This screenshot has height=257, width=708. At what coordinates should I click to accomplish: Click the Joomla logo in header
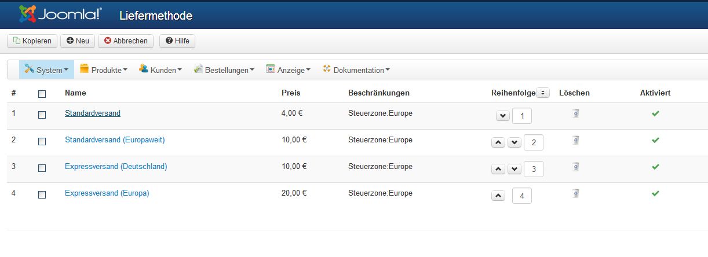(60, 14)
